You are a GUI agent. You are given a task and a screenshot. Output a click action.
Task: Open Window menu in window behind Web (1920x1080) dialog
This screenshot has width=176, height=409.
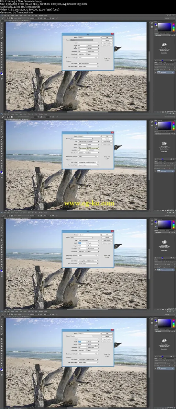[41, 213]
